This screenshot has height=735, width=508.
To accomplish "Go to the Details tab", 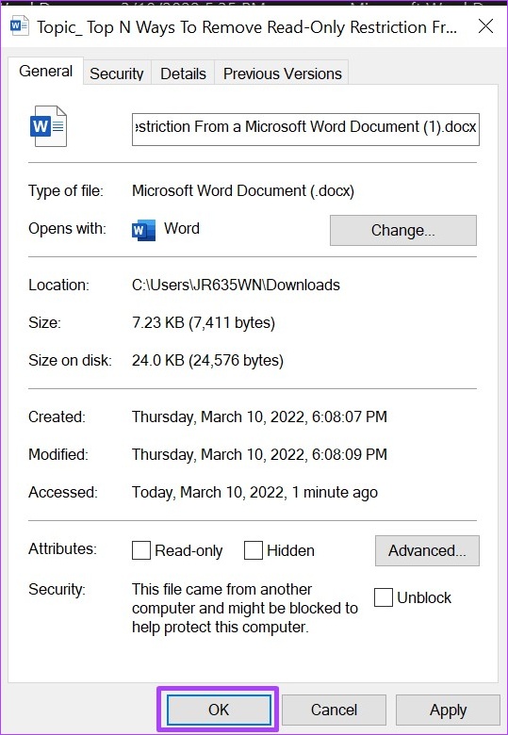I will (x=183, y=73).
